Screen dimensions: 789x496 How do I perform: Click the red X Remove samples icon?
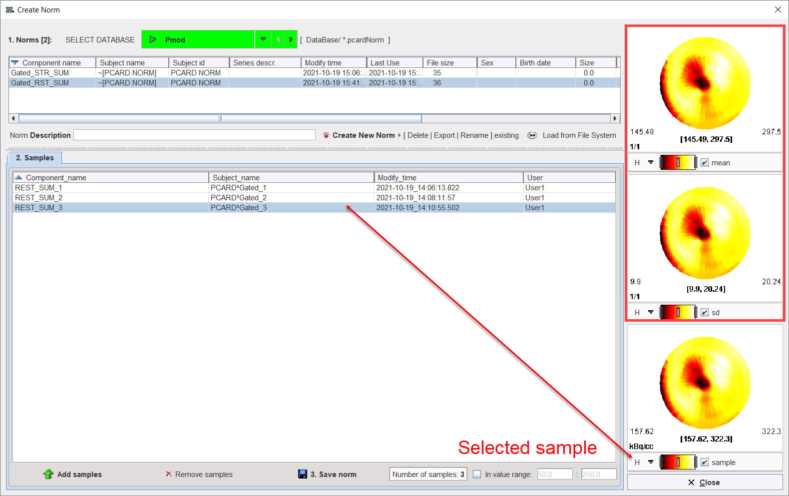[x=169, y=474]
